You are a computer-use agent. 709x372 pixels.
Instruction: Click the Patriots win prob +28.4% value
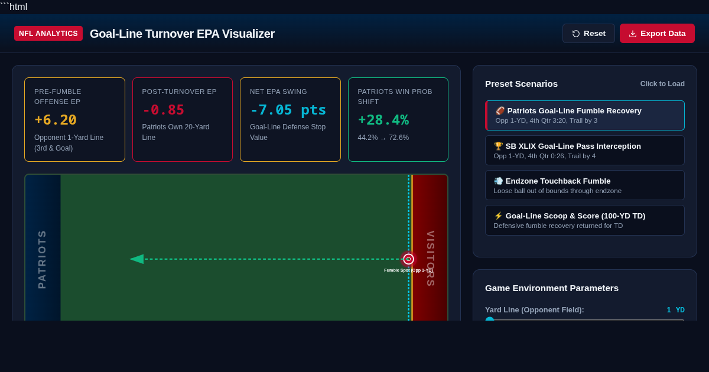pos(383,120)
